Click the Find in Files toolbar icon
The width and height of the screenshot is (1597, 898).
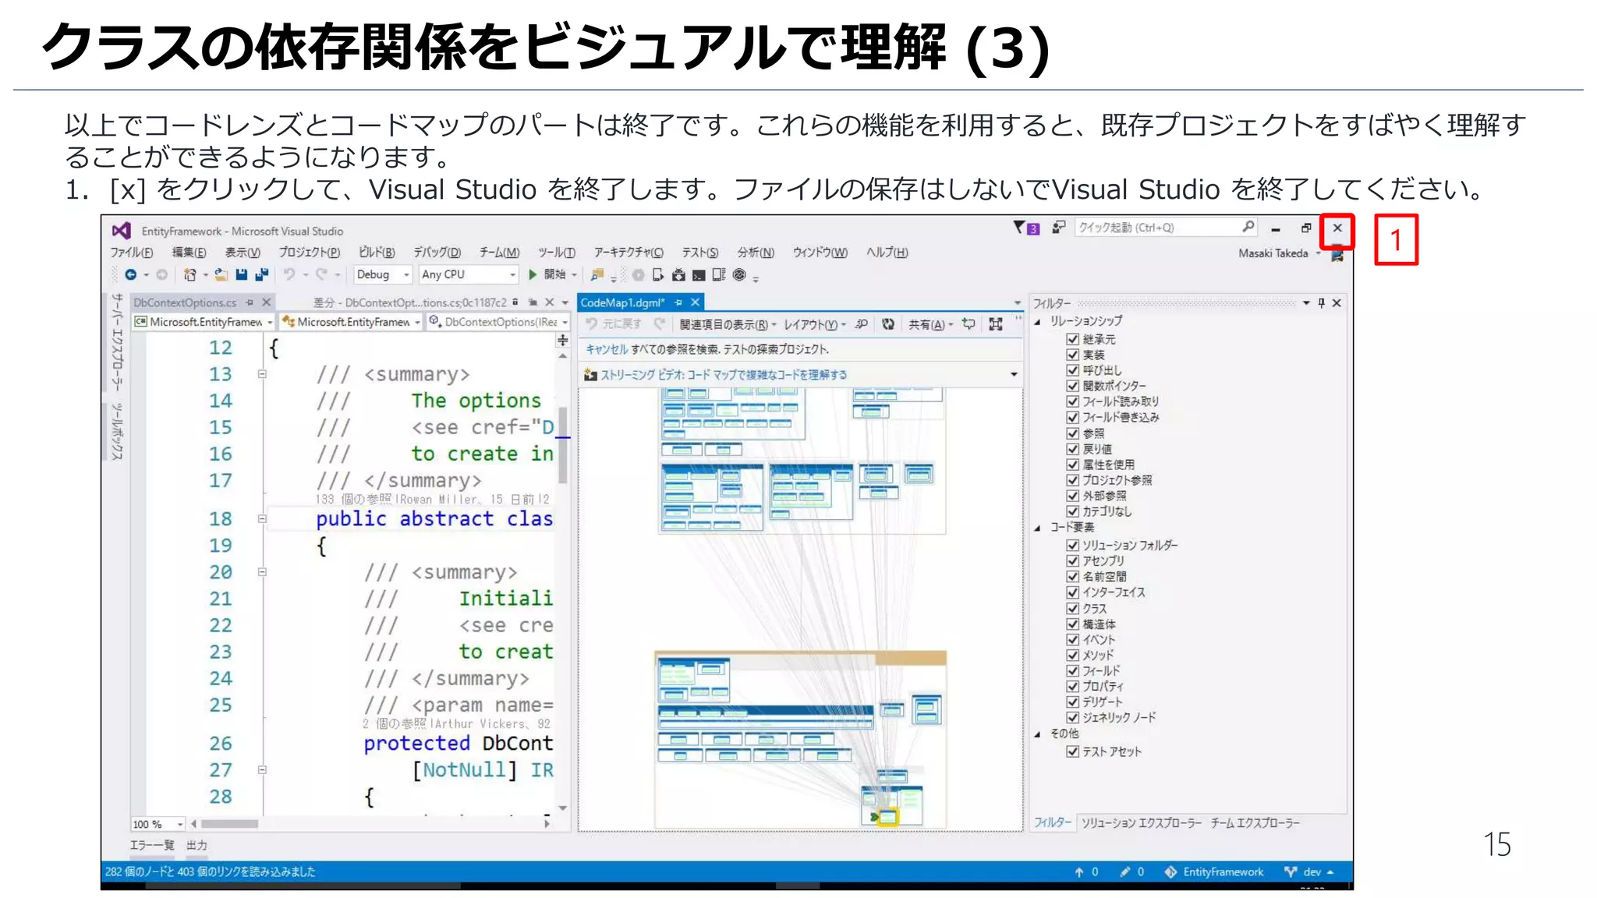click(597, 274)
